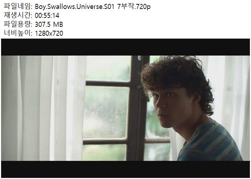Click the 7부작.720p part of the filename

pyautogui.click(x=134, y=7)
